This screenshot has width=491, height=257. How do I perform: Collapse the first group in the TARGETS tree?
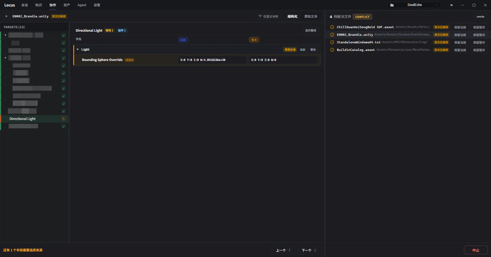point(5,35)
